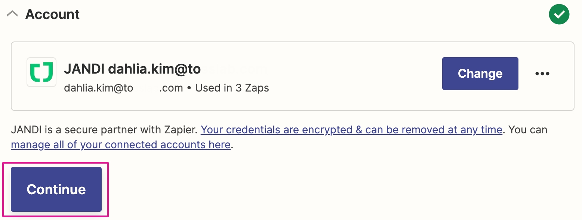
Task: Open manage all connected accounts link
Action: (120, 145)
